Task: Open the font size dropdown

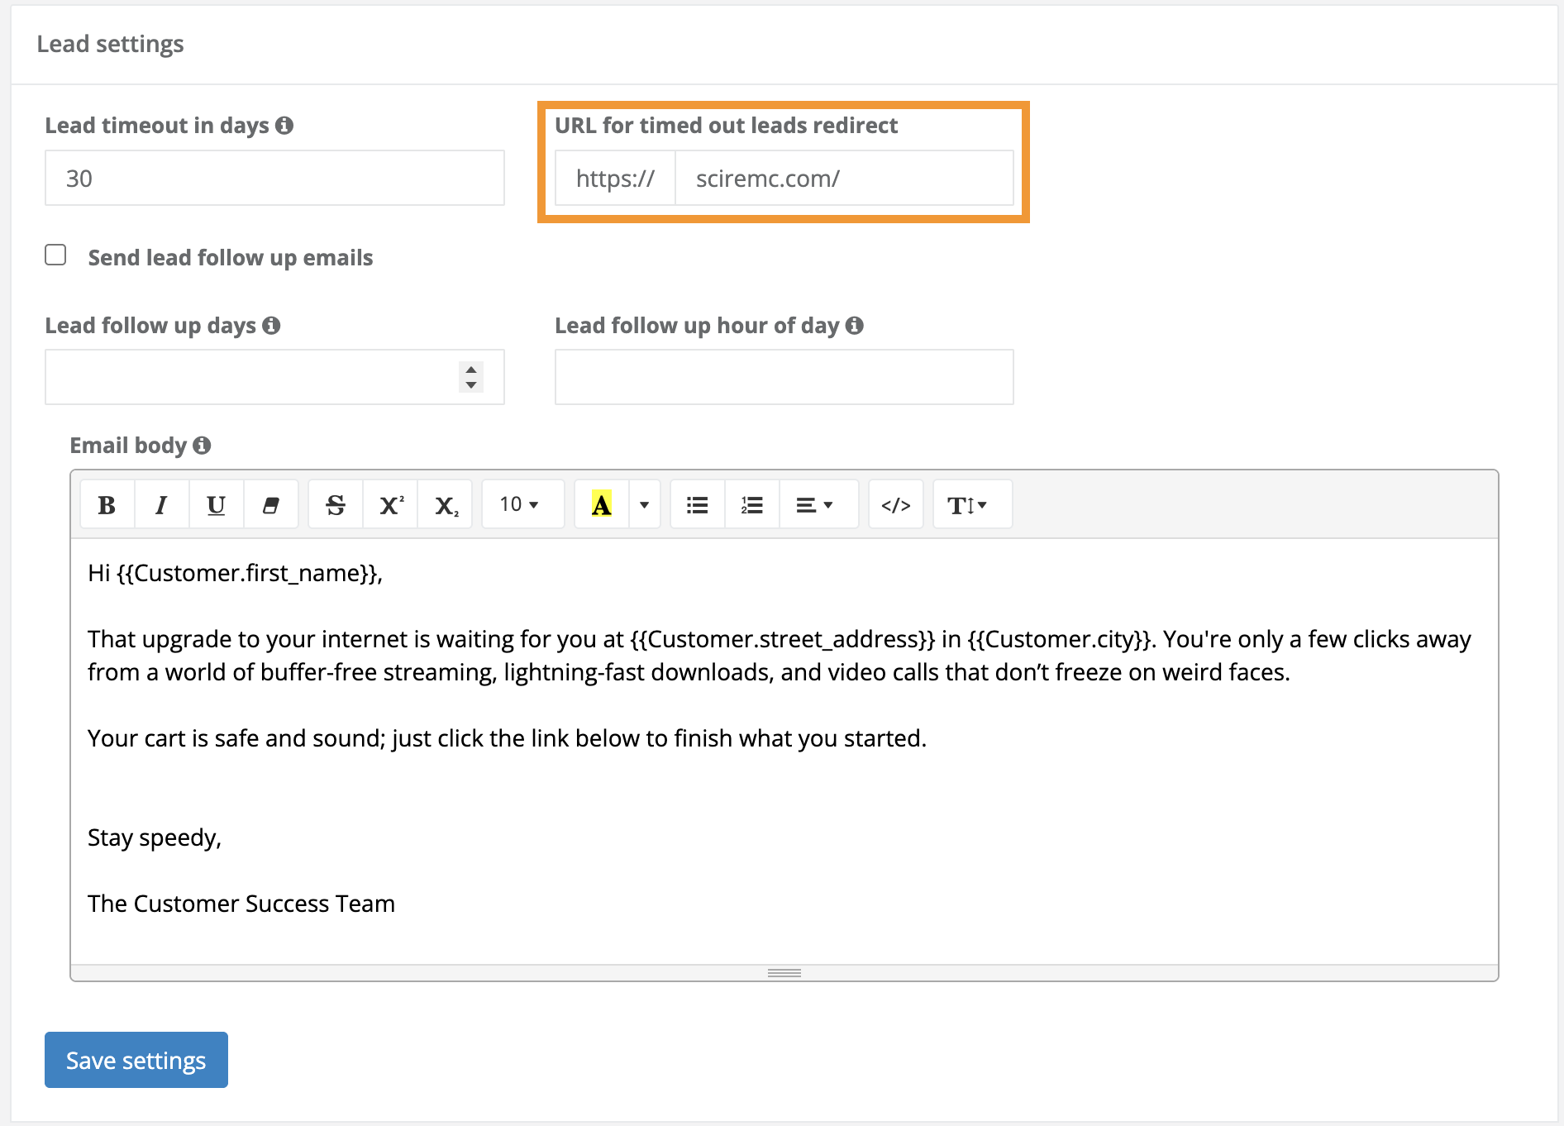Action: [522, 503]
